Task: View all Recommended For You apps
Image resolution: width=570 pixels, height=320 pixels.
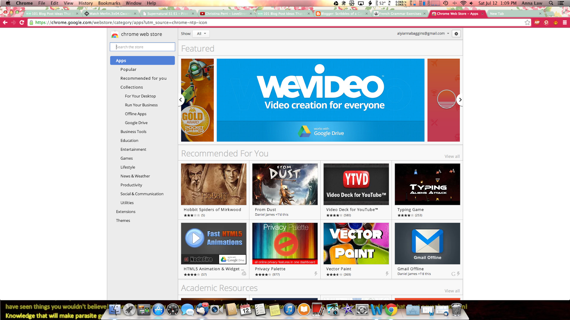Action: (452, 156)
